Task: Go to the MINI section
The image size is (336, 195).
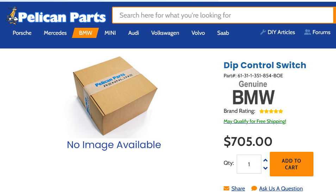Action: pyautogui.click(x=110, y=33)
